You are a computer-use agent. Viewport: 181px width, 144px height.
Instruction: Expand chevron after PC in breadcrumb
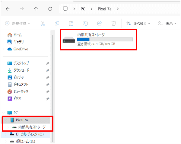91,9
